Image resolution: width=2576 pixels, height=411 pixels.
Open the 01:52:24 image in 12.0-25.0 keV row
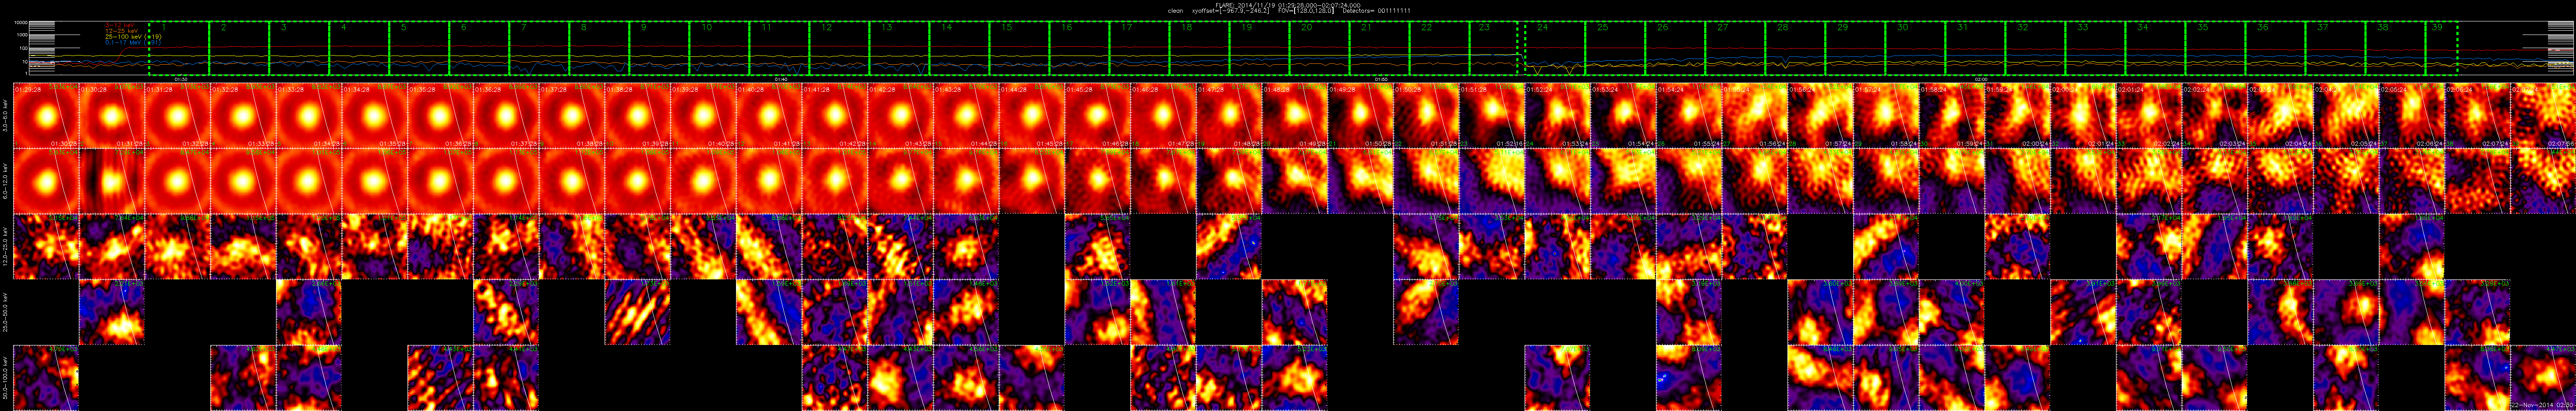pos(1558,247)
